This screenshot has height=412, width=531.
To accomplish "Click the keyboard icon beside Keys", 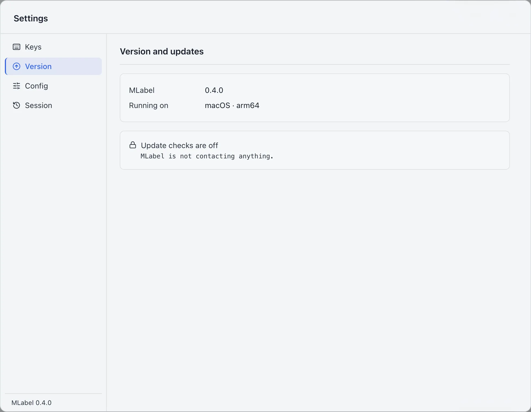I will click(17, 47).
